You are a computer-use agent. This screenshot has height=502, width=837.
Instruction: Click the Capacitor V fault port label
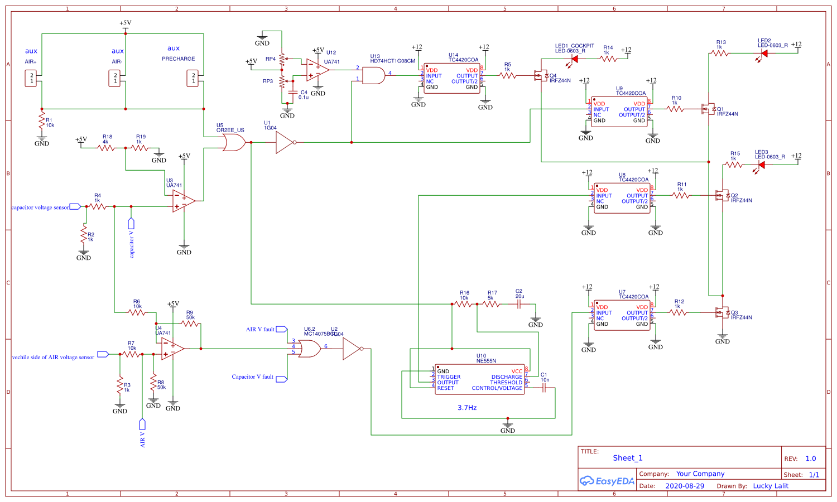tap(252, 377)
